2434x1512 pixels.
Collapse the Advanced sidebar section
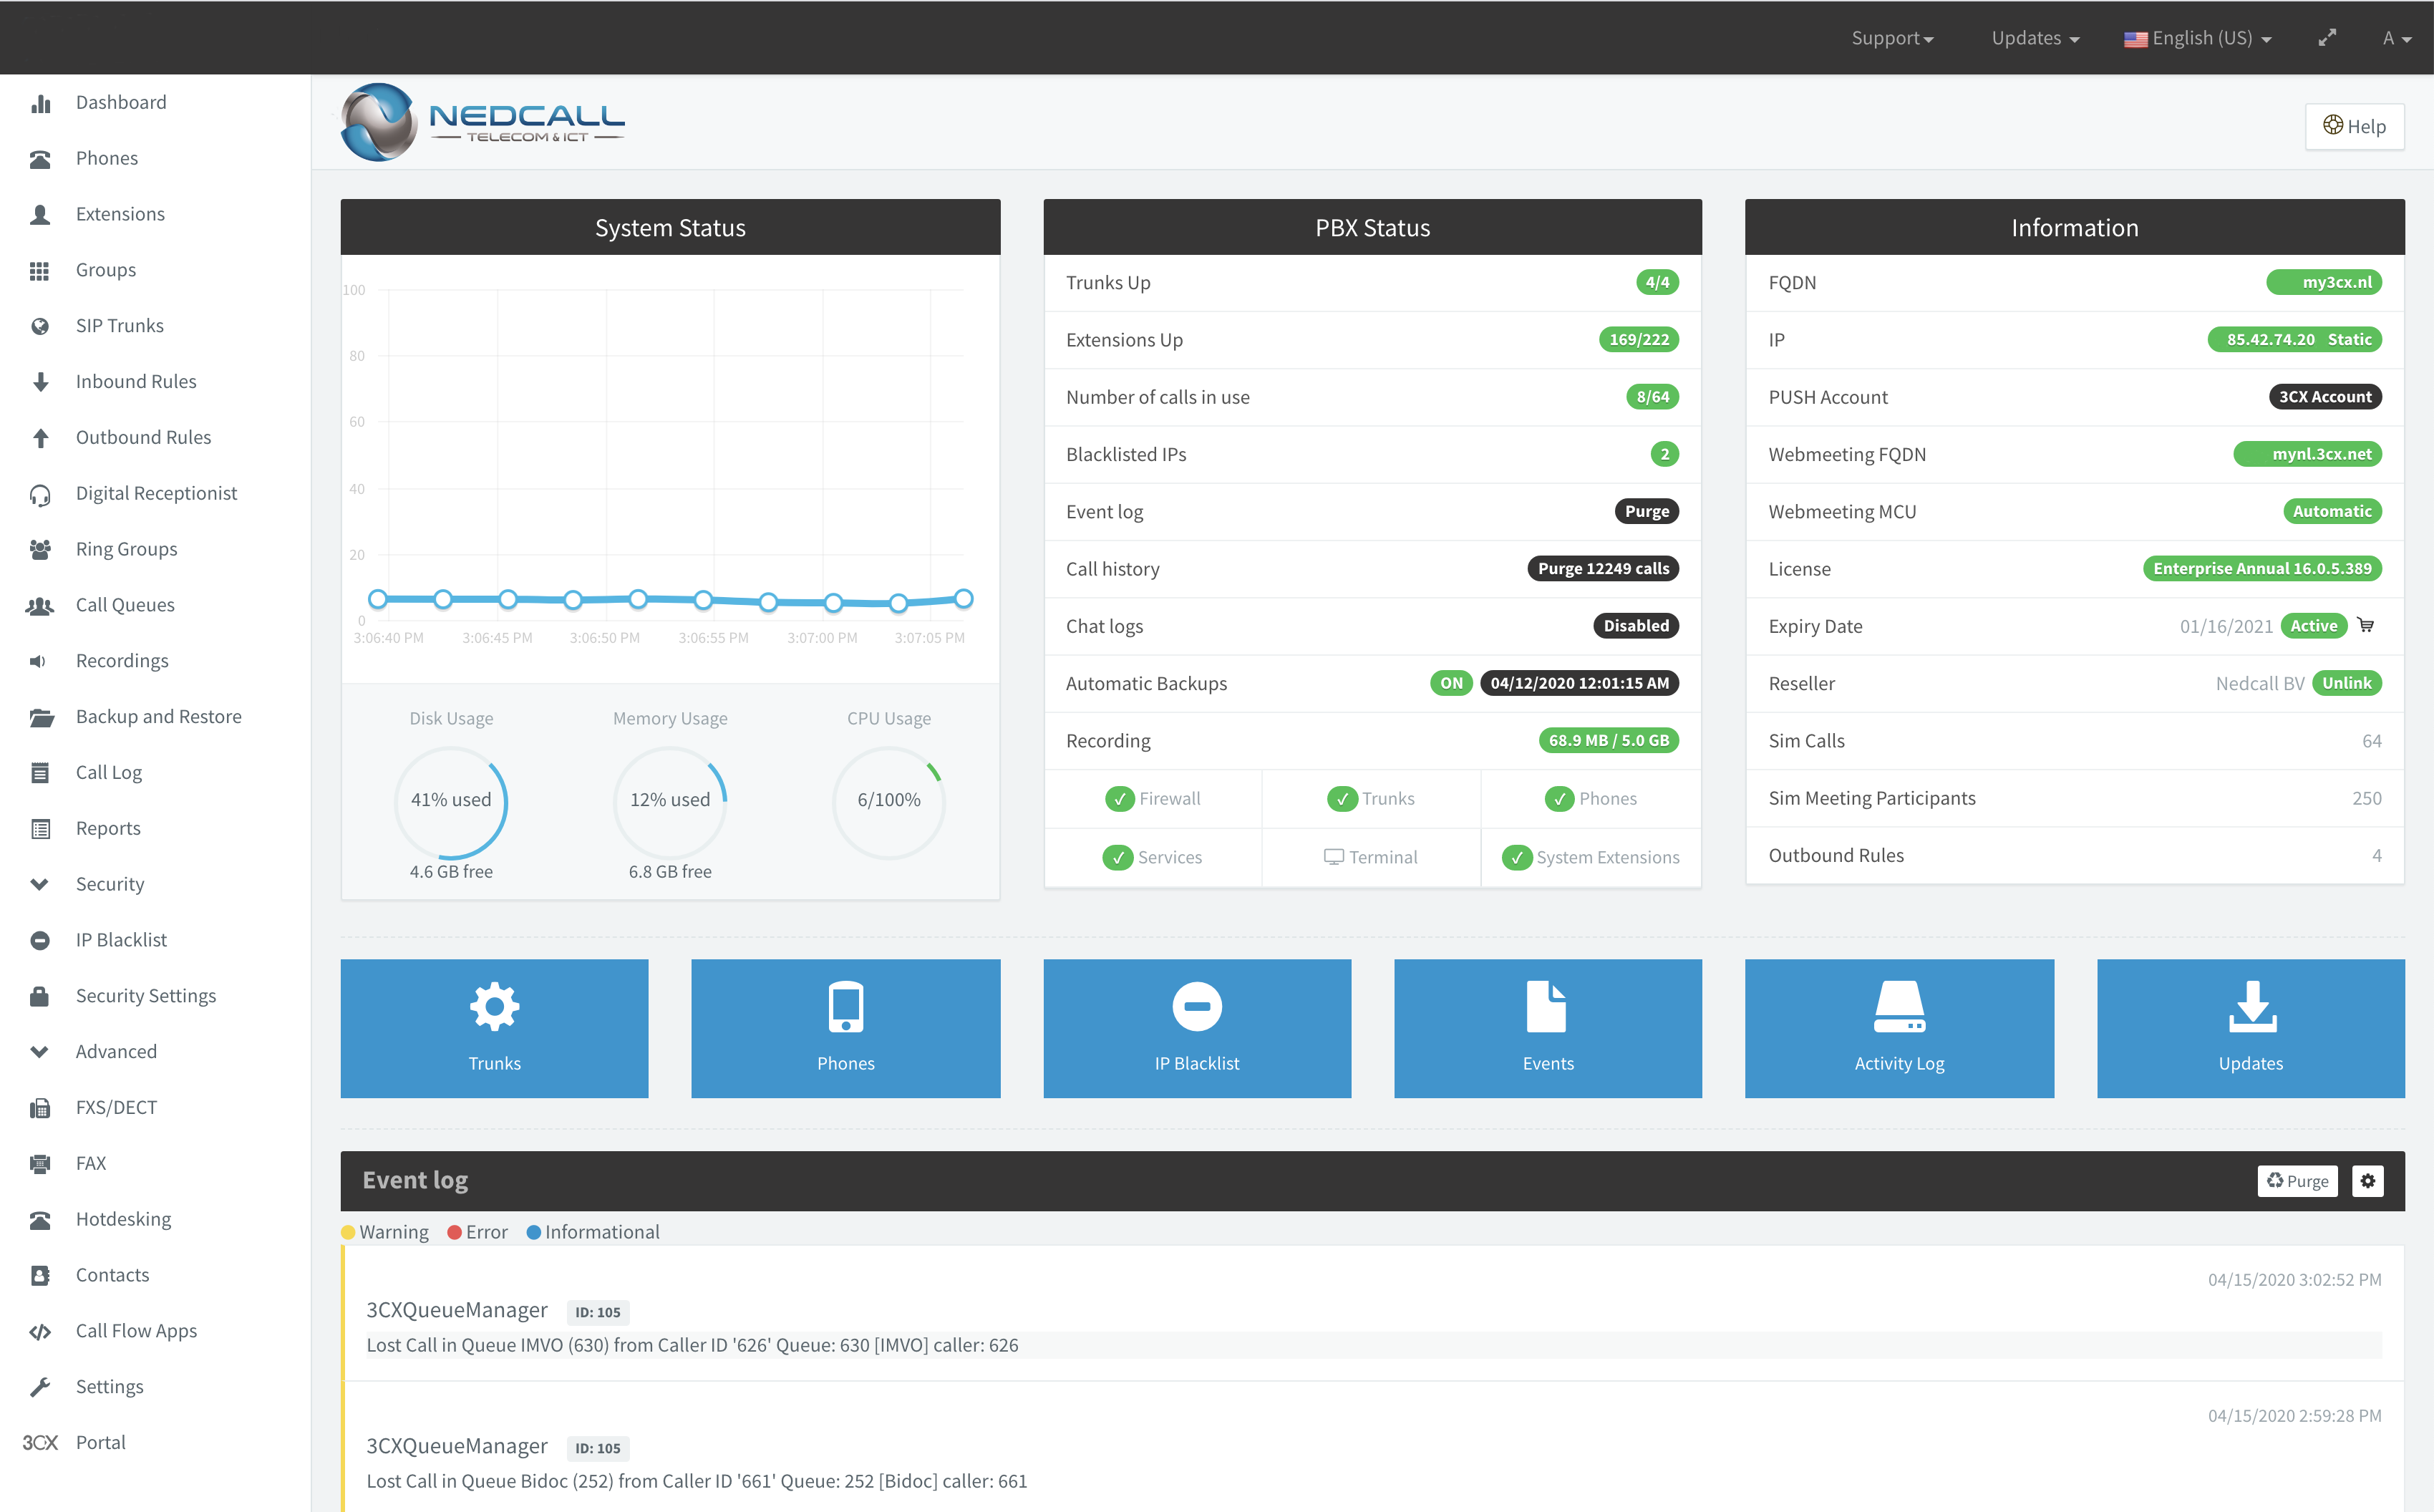[115, 1051]
